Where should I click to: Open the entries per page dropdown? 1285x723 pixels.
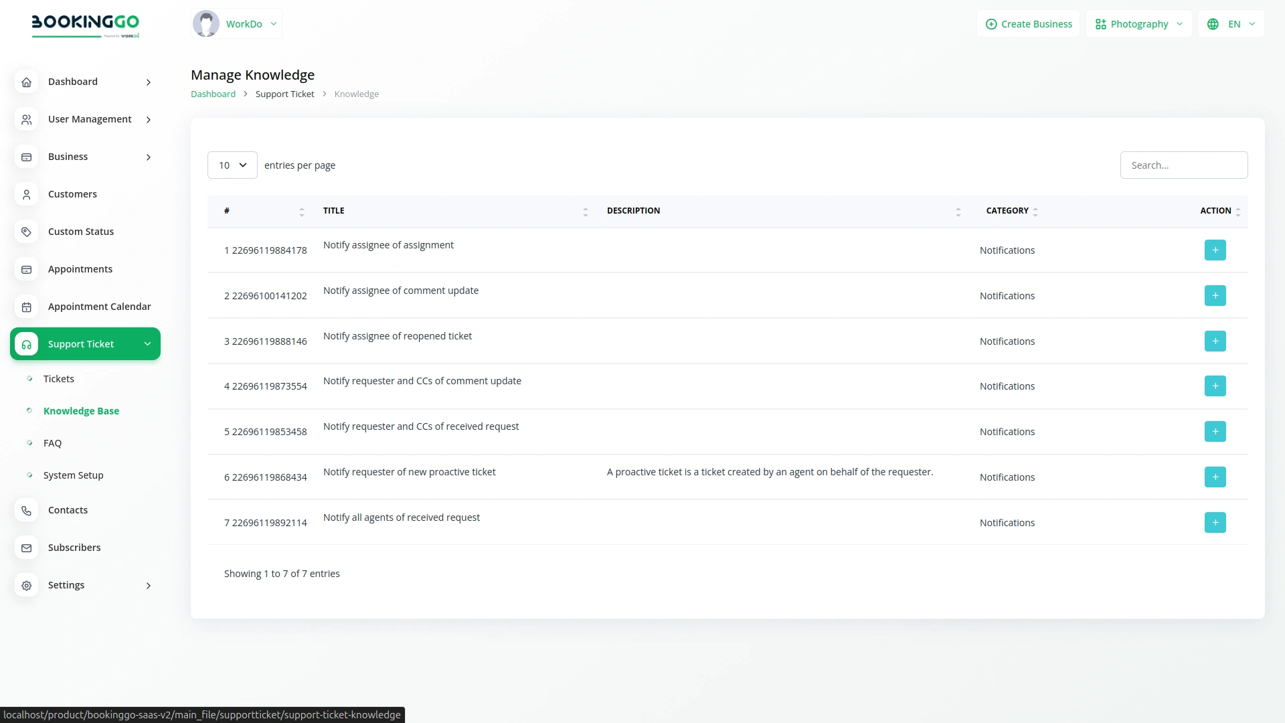[x=232, y=165]
